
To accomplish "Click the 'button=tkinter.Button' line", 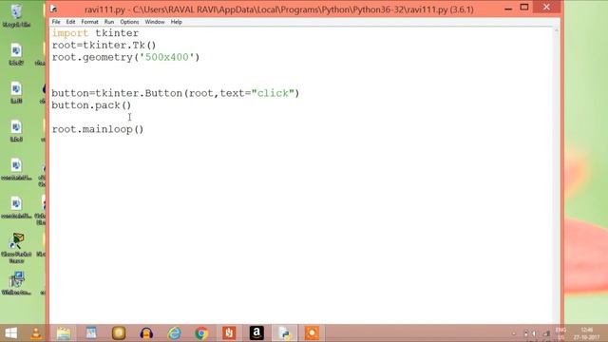I will (x=175, y=93).
